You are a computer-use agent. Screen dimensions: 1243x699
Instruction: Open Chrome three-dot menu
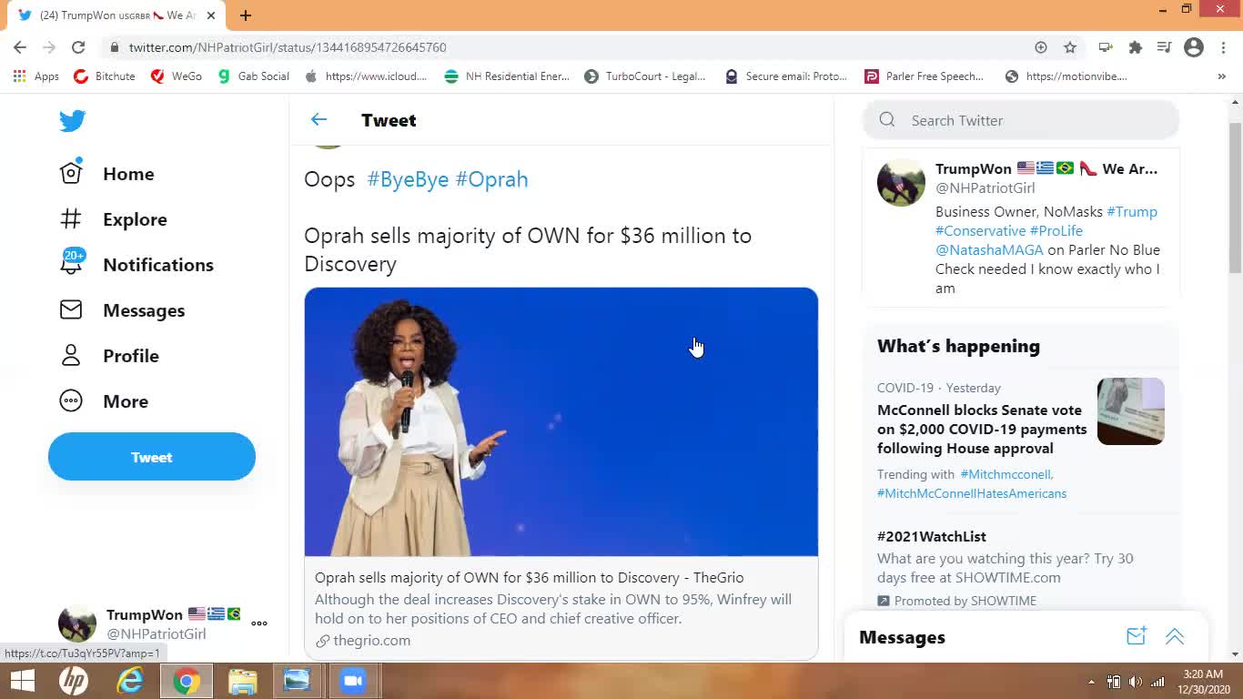click(1224, 47)
